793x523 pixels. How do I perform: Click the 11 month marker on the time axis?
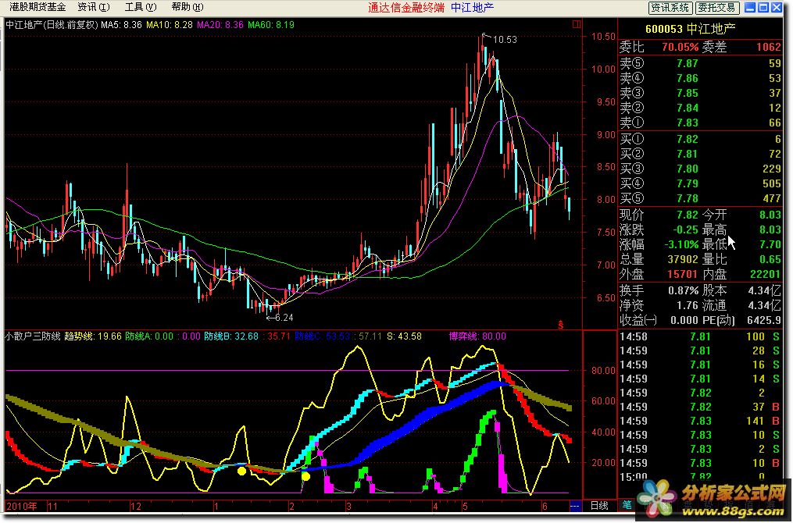pyautogui.click(x=52, y=506)
